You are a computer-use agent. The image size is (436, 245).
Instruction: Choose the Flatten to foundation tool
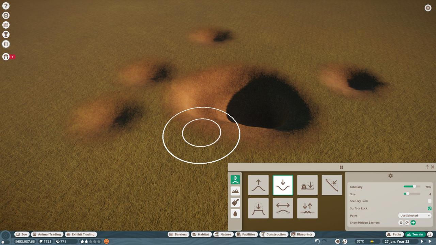pos(307,185)
